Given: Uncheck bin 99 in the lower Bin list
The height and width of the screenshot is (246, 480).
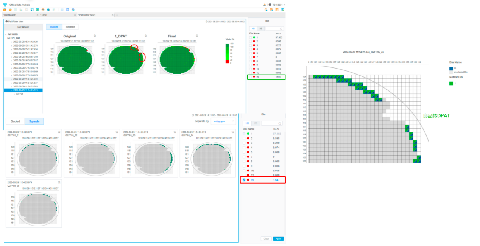Looking at the screenshot, I should click(244, 180).
